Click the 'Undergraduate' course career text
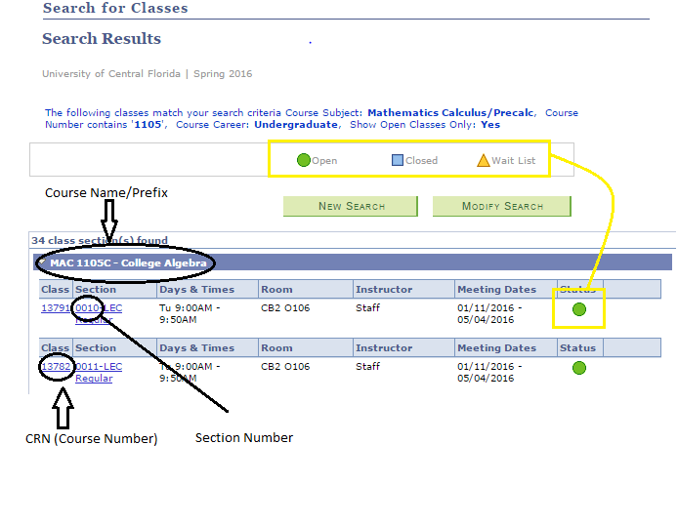Image resolution: width=678 pixels, height=525 pixels. pyautogui.click(x=296, y=125)
